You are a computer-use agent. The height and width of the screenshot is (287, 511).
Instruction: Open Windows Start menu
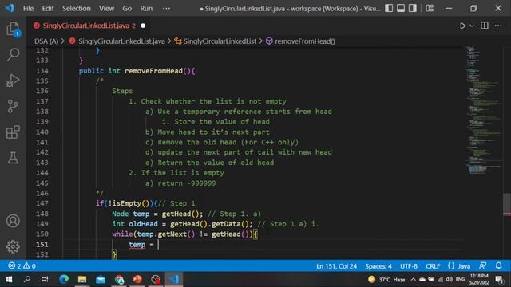[x=9, y=279]
